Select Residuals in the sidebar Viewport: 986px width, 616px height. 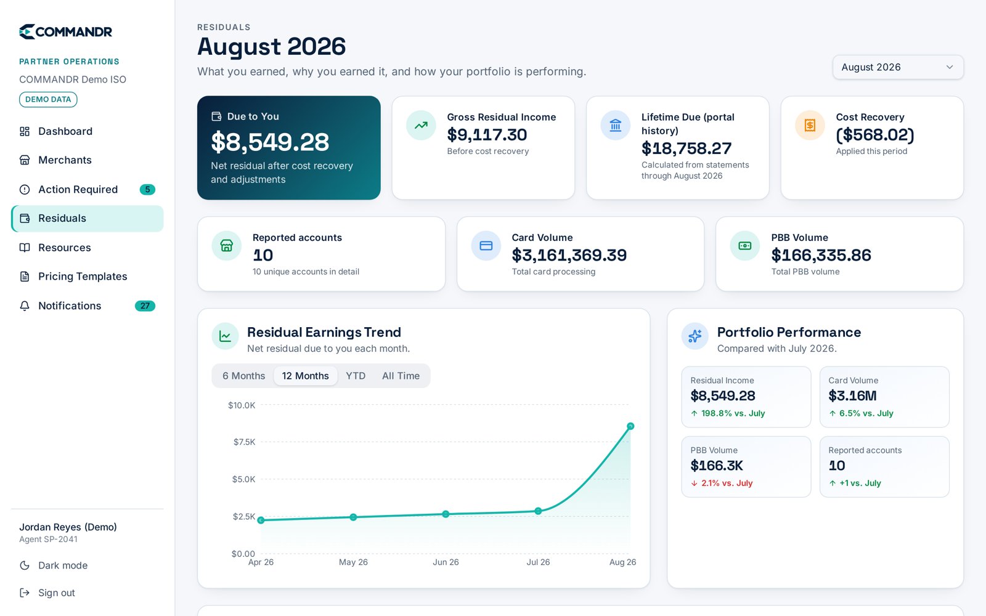click(87, 218)
